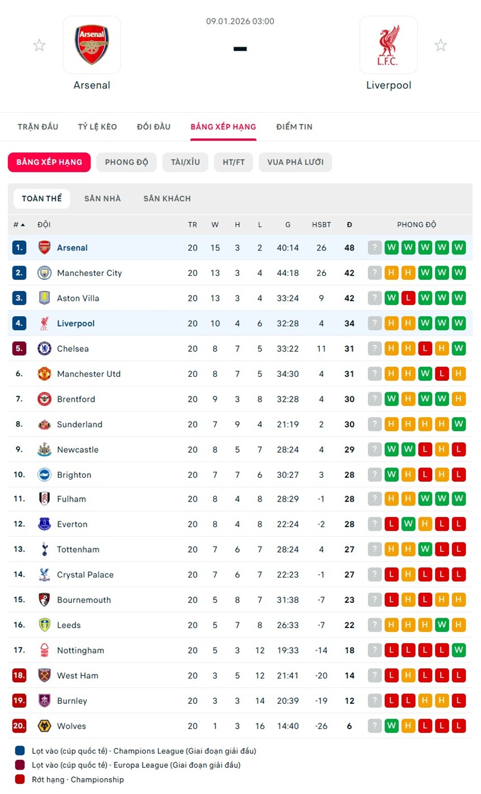This screenshot has width=481, height=794.
Task: Click the Chelsea crest in table
Action: [x=44, y=349]
